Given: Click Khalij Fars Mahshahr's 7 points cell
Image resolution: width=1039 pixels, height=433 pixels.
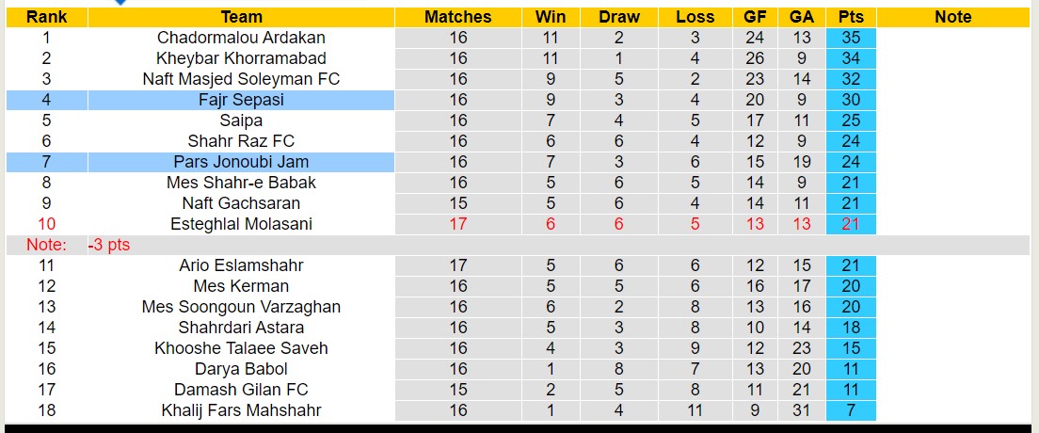Looking at the screenshot, I should tap(851, 410).
